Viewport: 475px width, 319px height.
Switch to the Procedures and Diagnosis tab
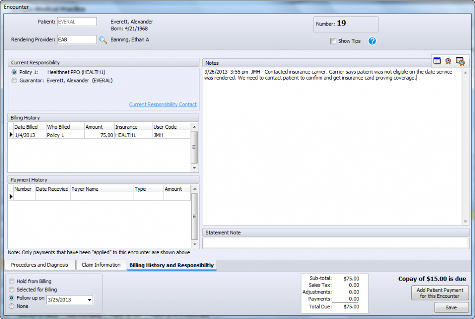(40, 265)
